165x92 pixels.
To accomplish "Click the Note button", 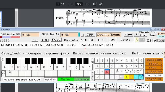I will point(56,40).
